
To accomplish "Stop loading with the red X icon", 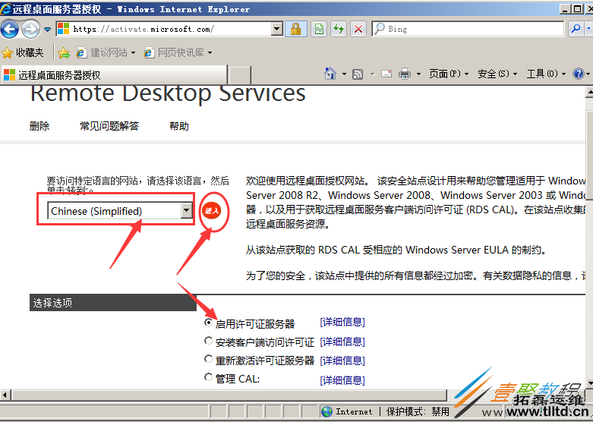I will tap(358, 29).
